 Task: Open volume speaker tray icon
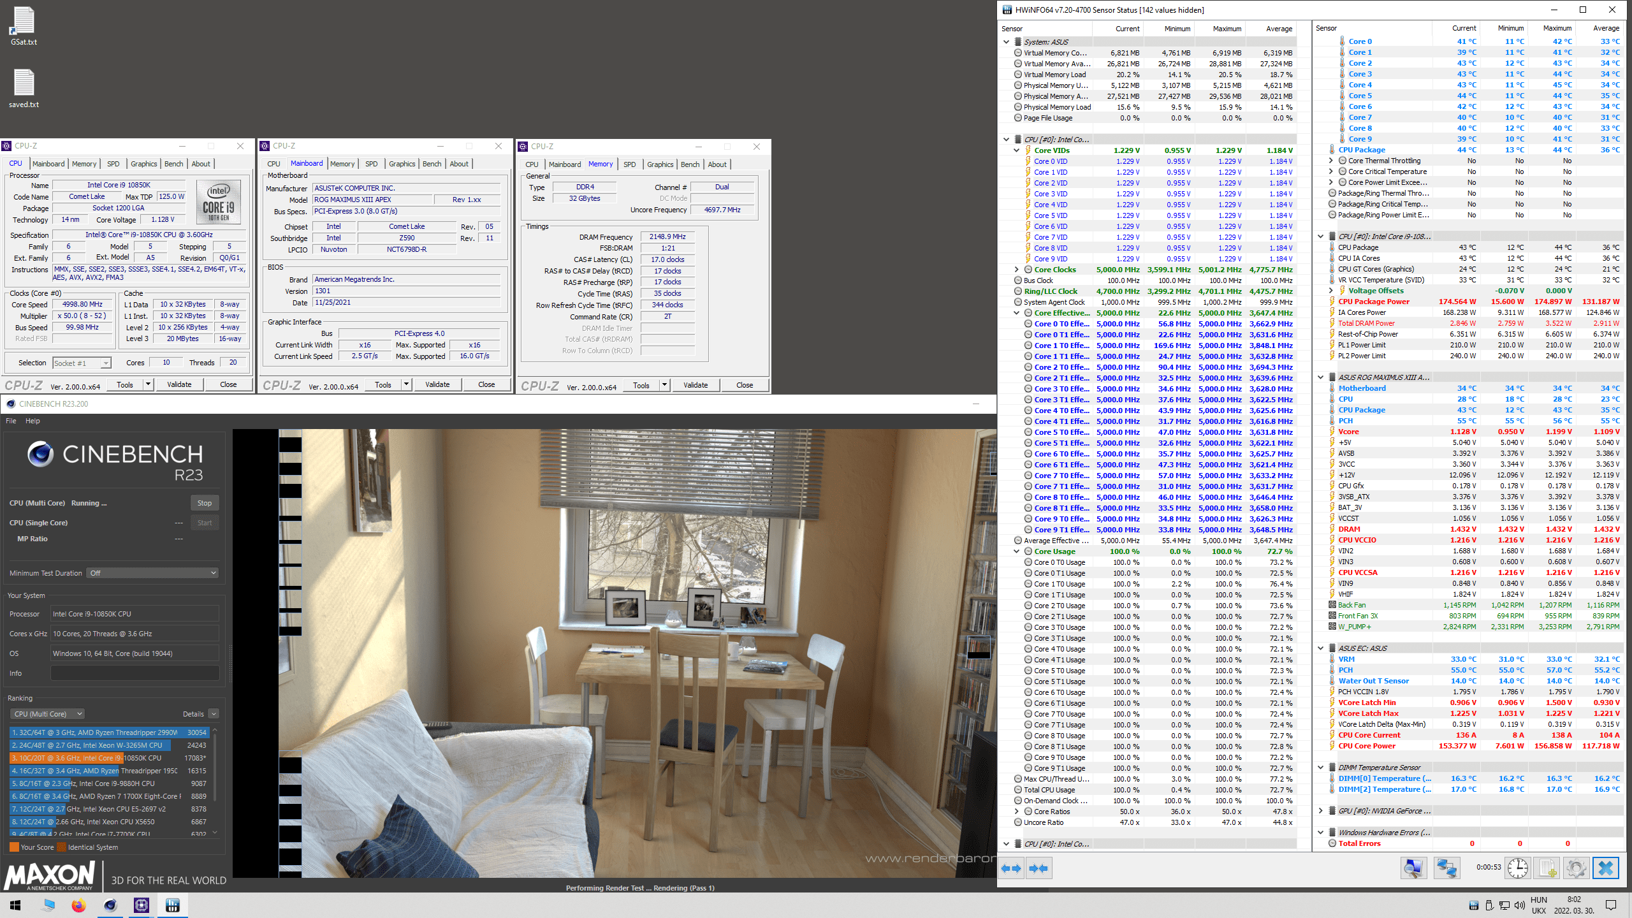coord(1520,905)
